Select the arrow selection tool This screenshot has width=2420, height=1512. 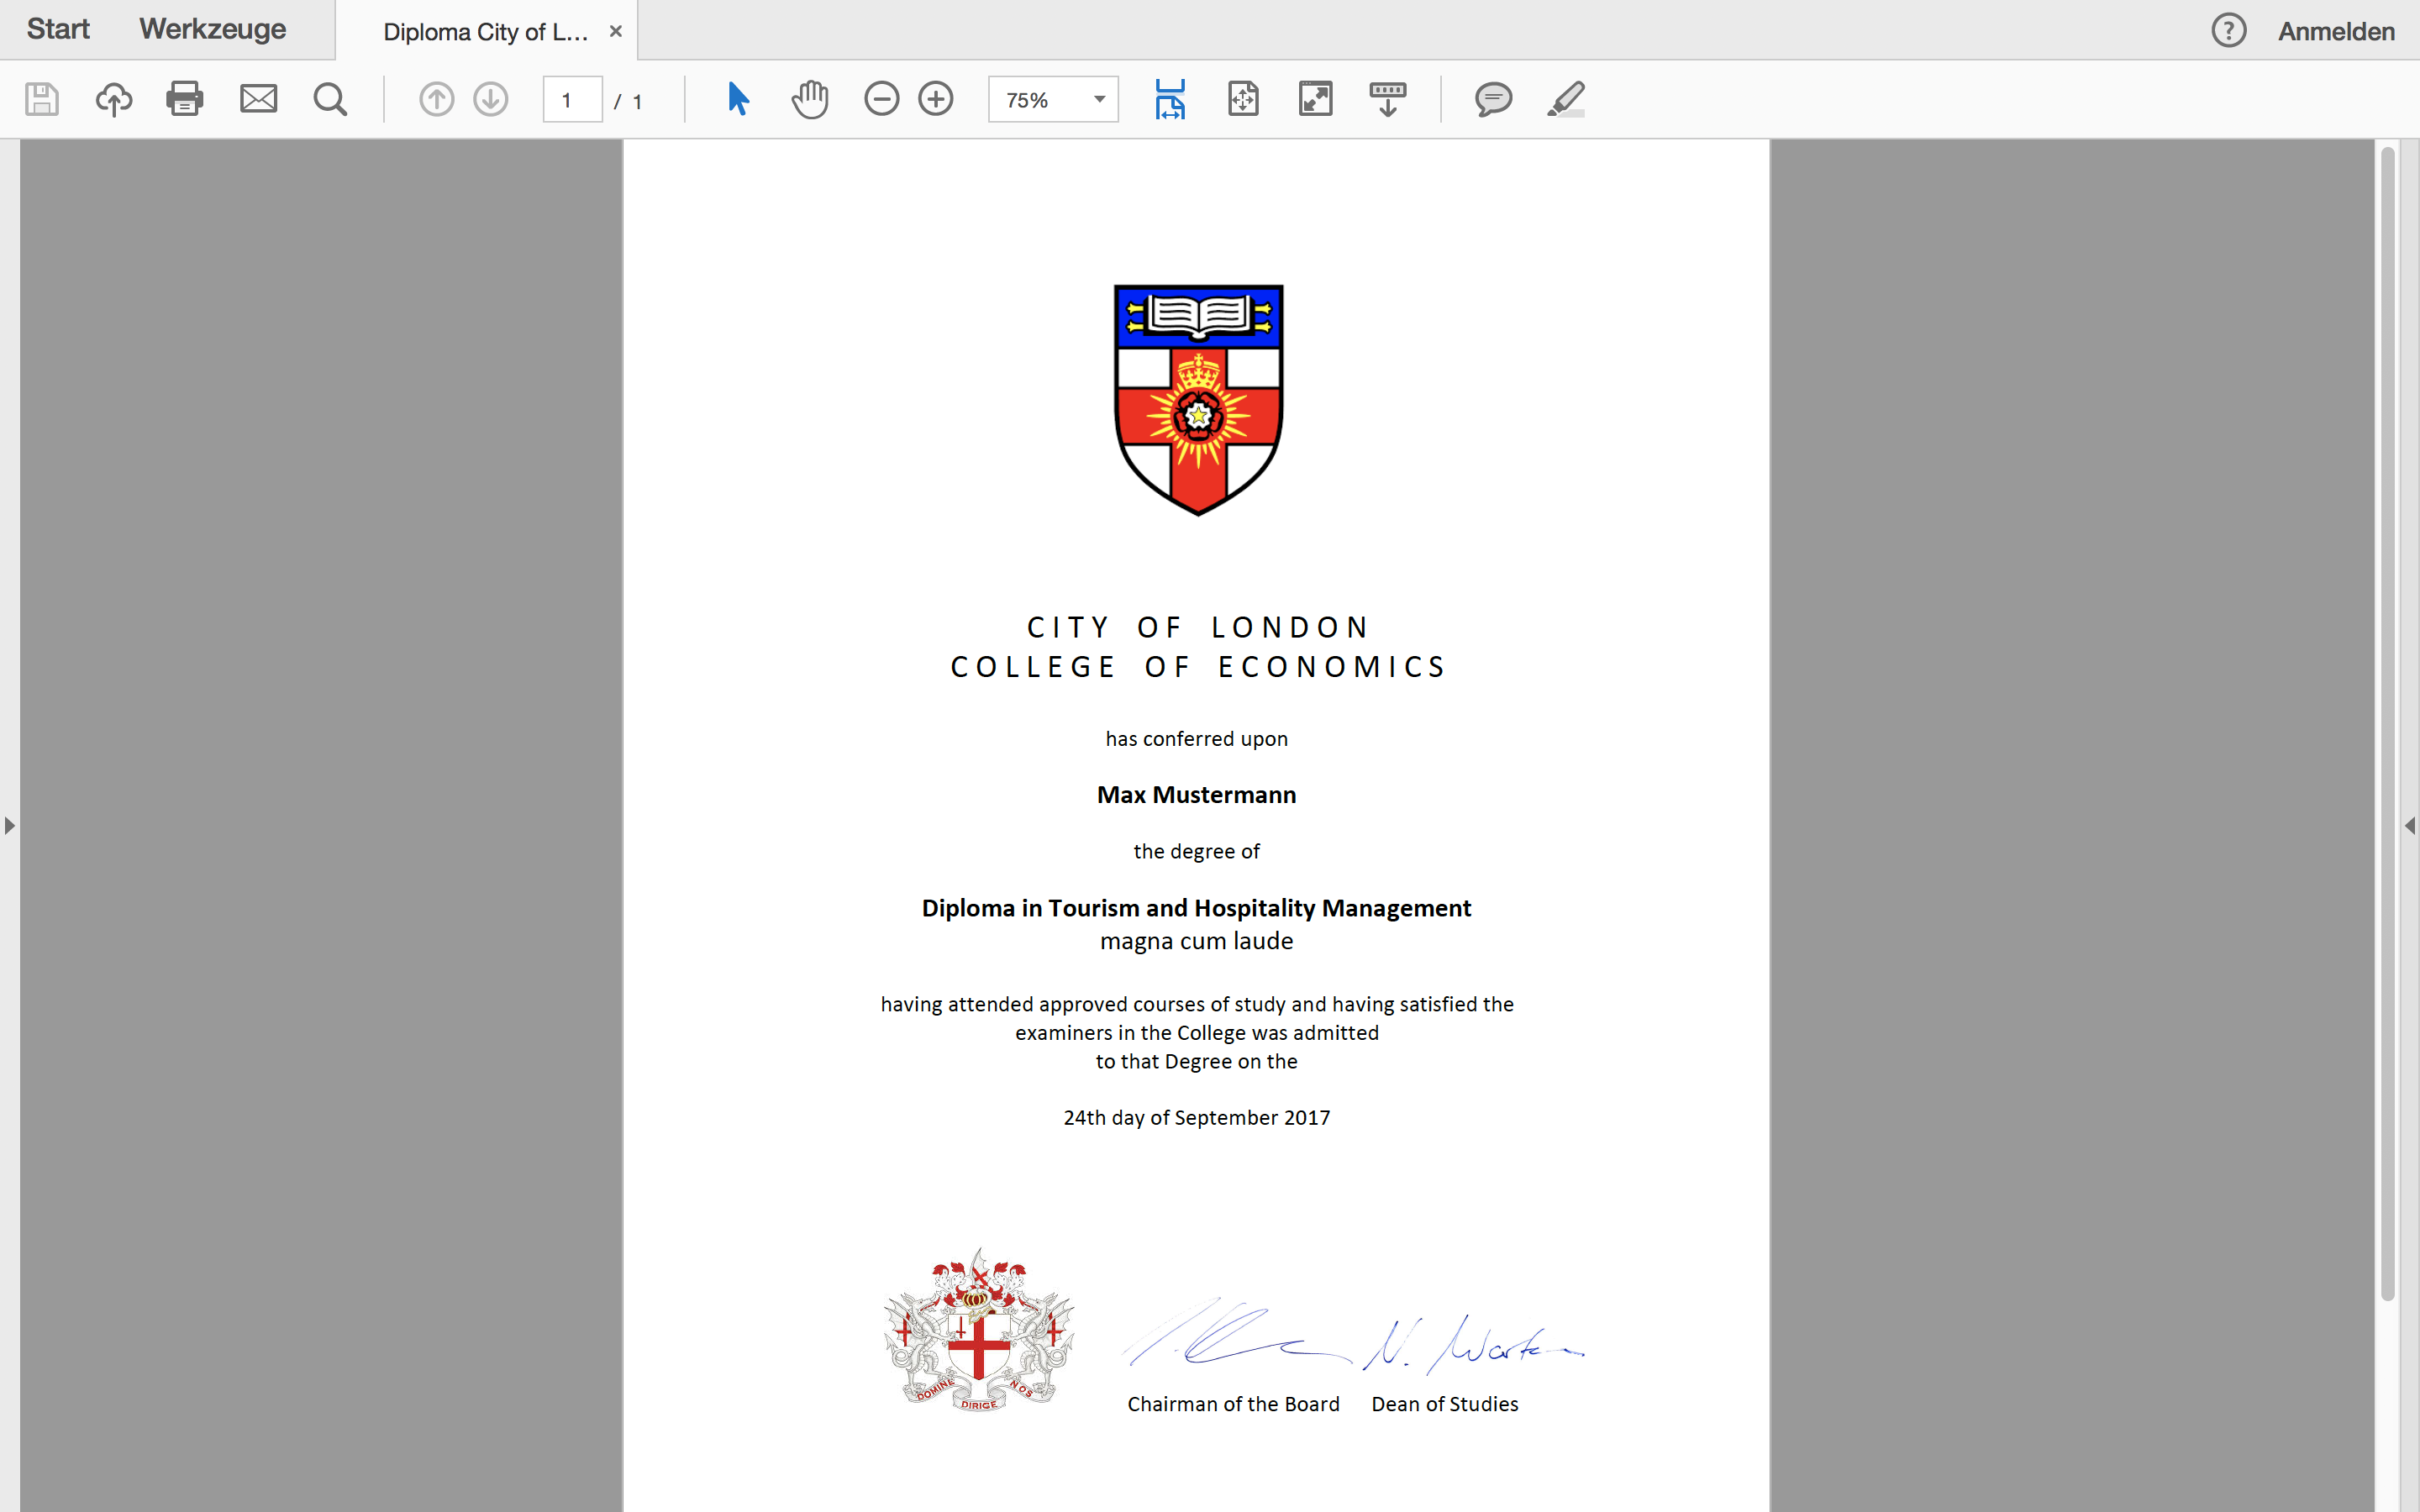(738, 99)
